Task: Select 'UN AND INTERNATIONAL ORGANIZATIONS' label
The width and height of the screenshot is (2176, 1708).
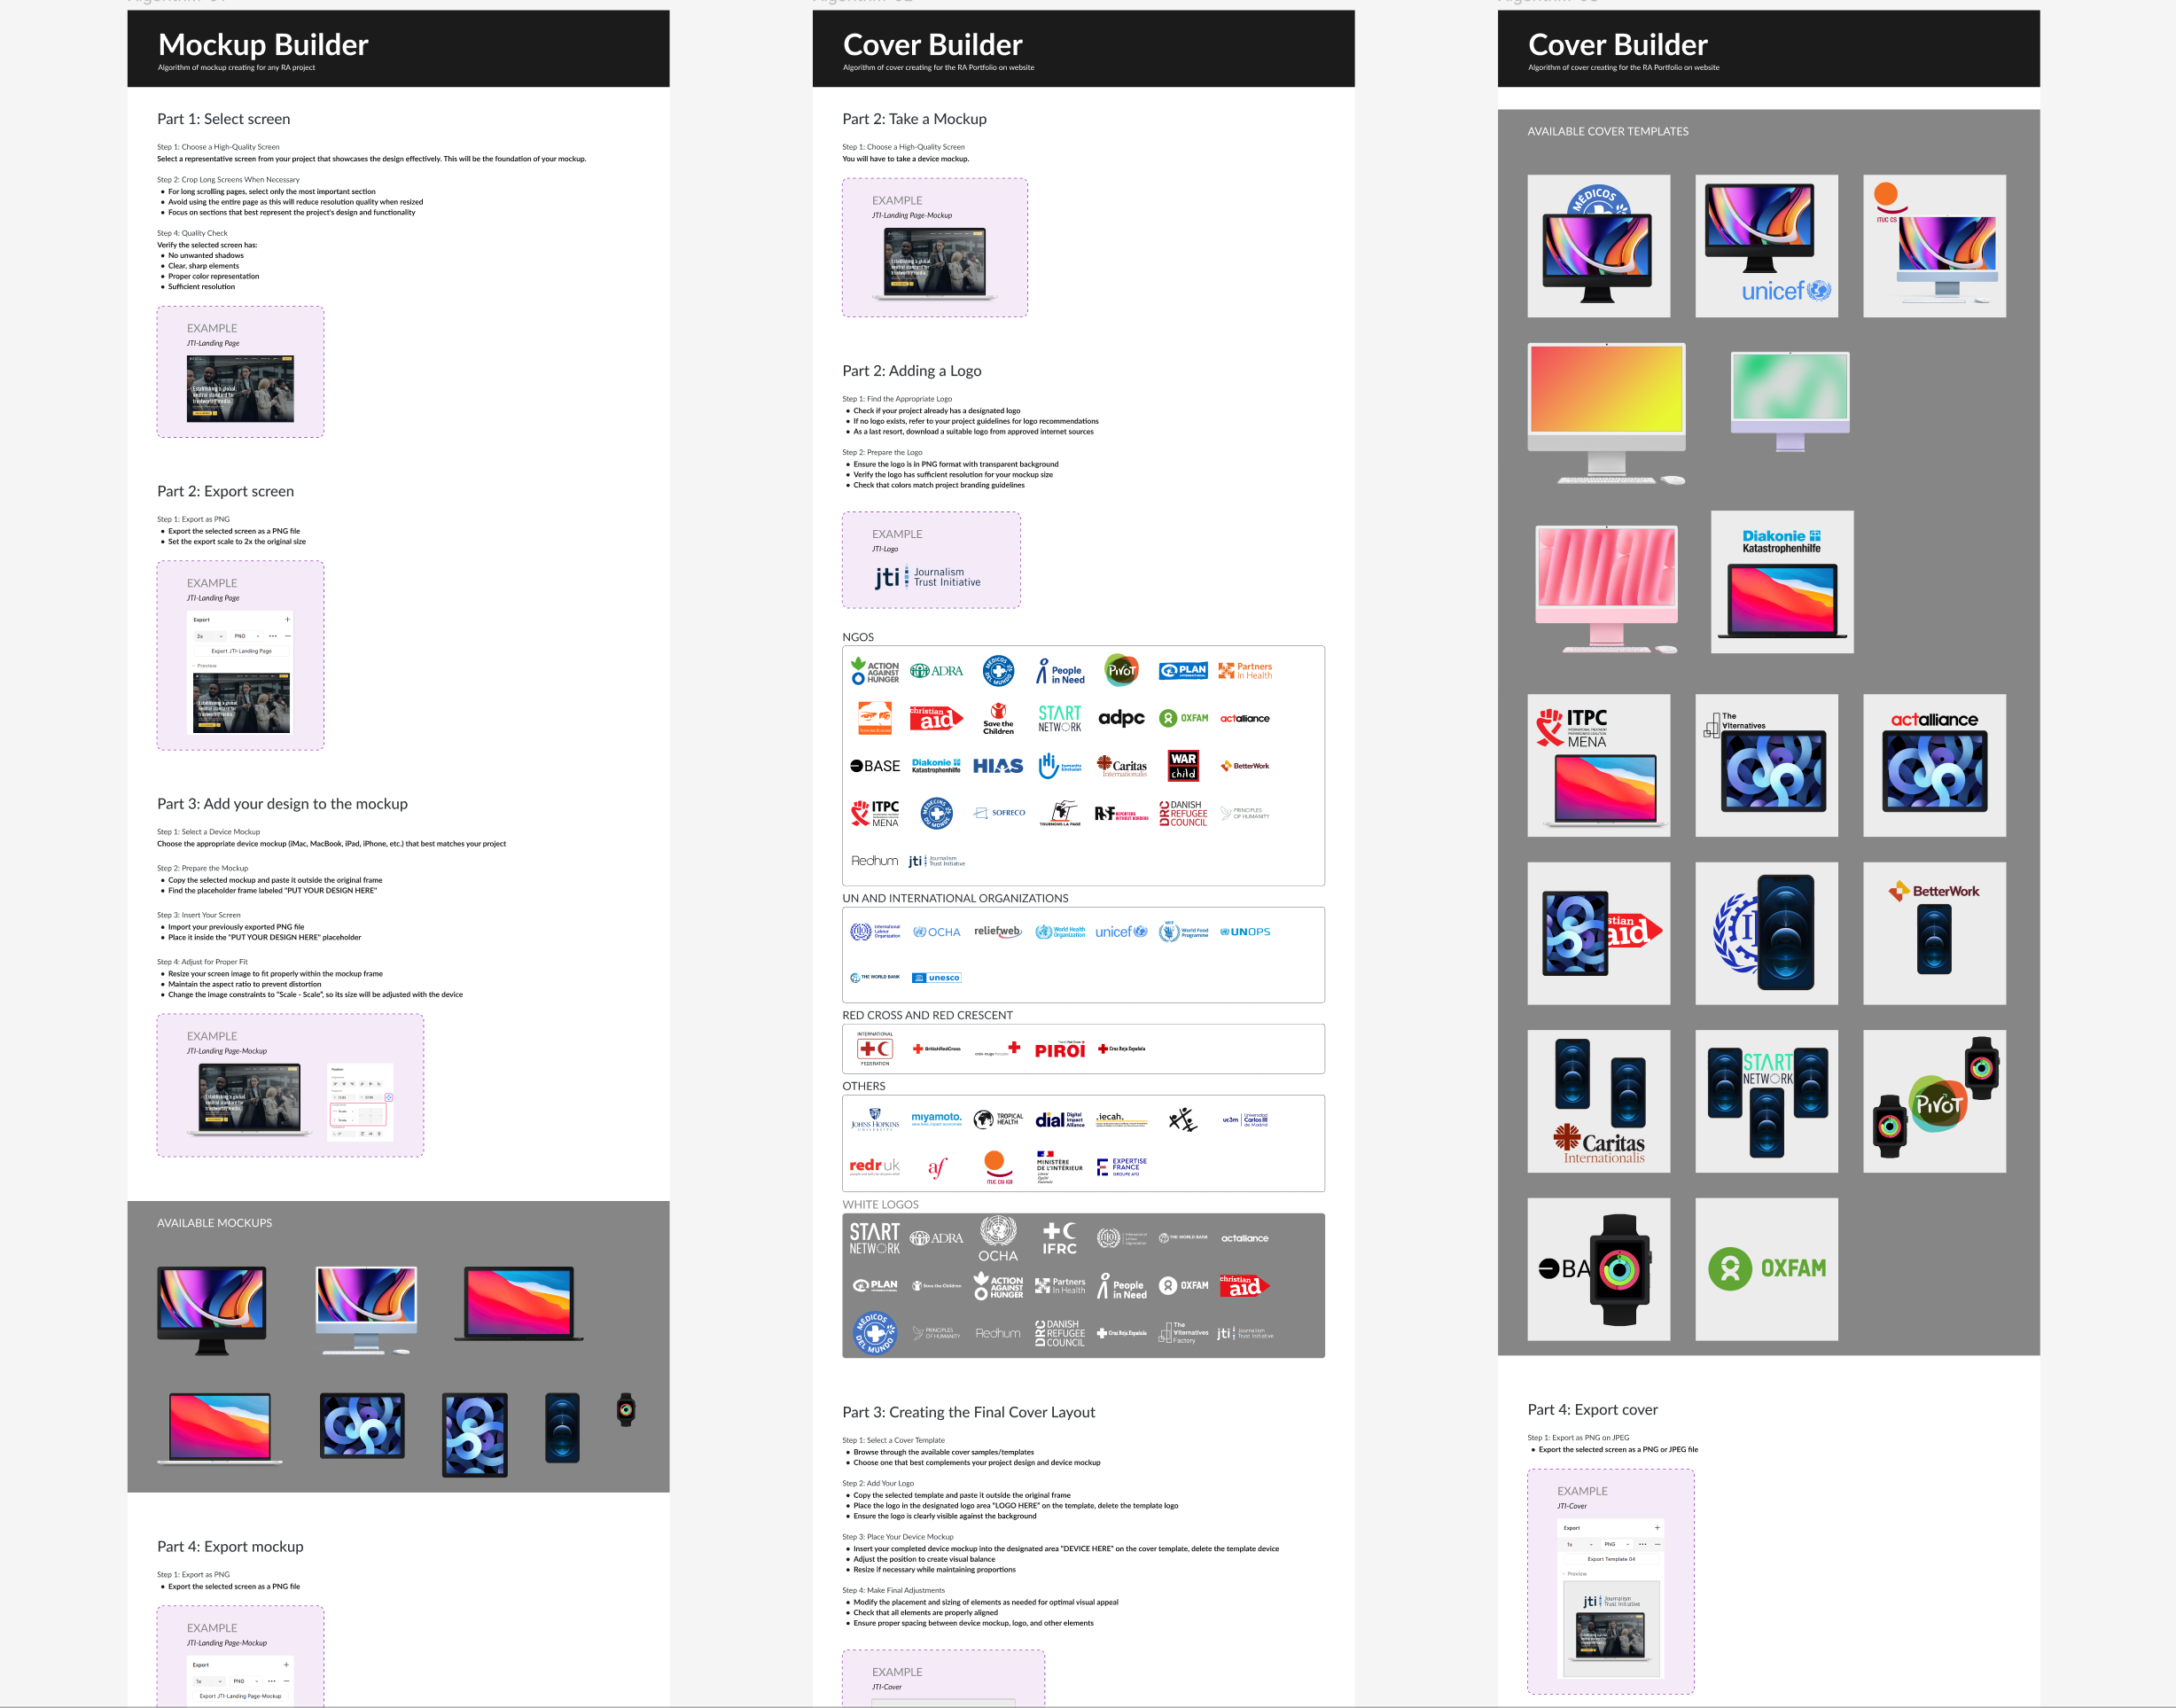Action: [x=955, y=898]
